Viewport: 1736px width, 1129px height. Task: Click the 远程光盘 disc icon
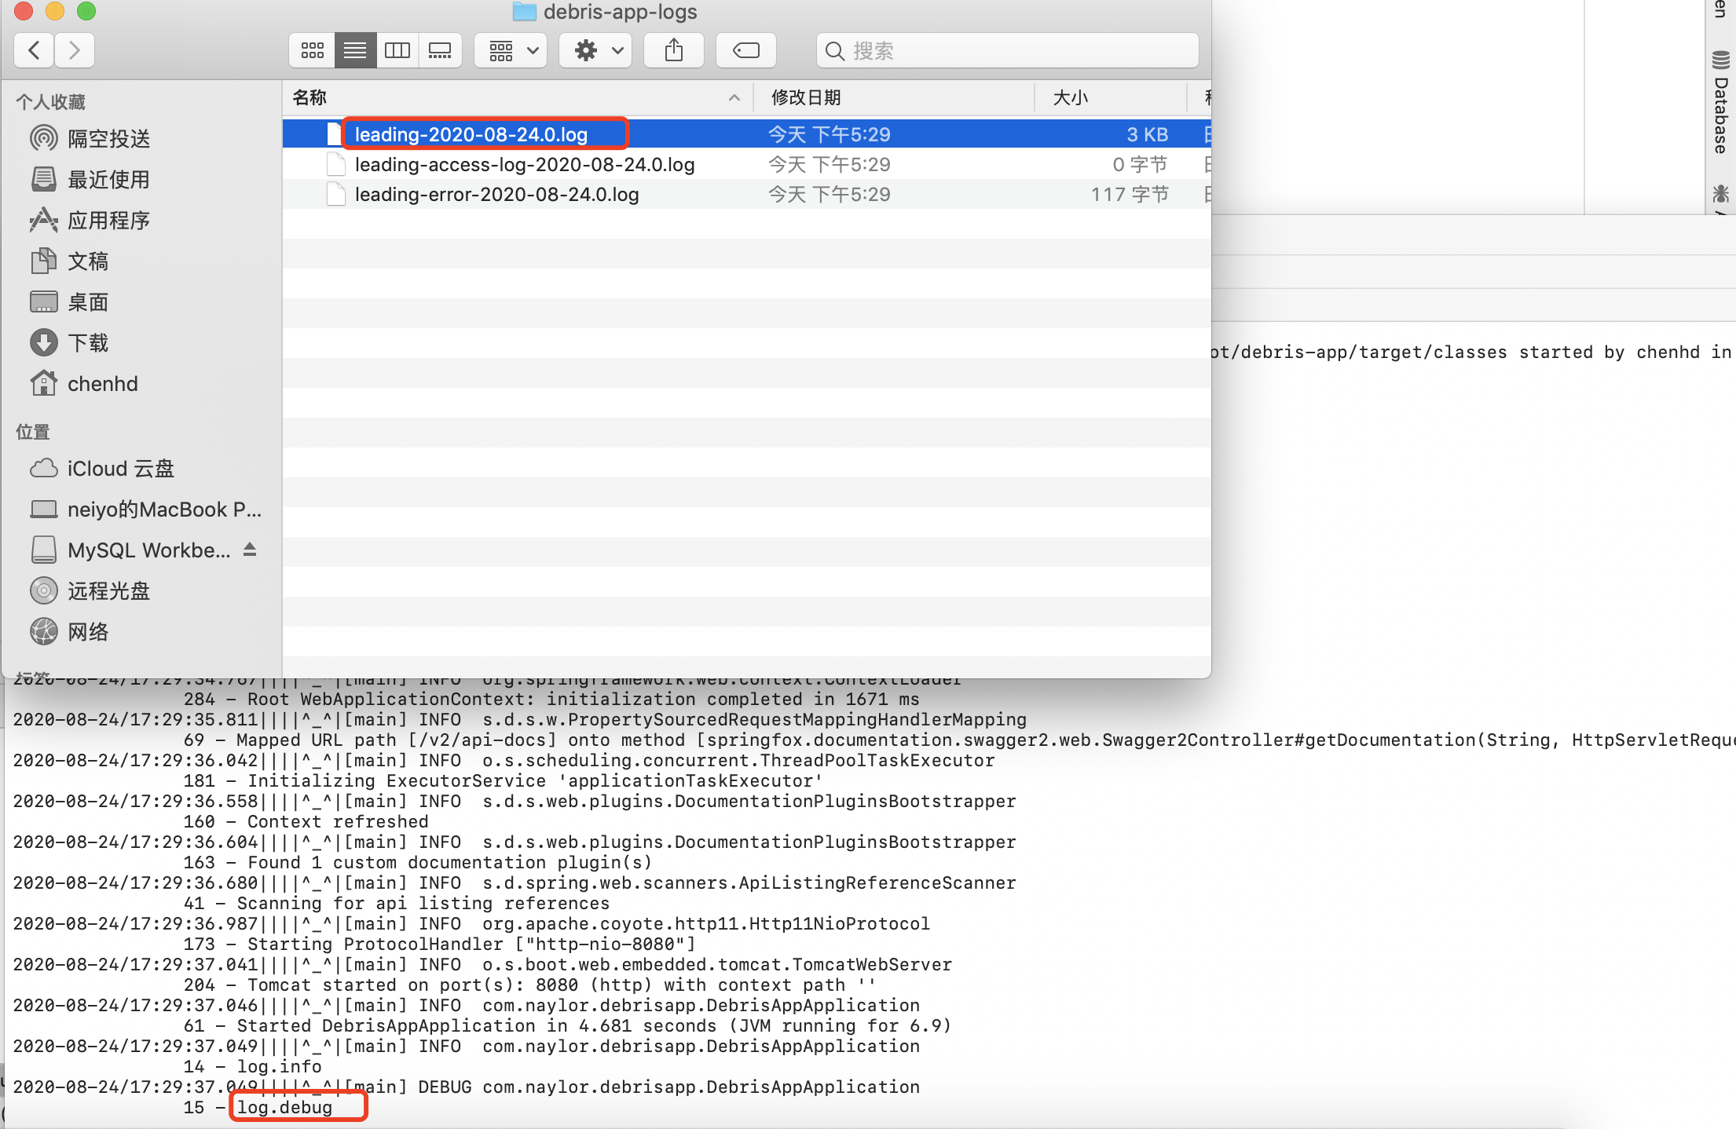tap(44, 590)
